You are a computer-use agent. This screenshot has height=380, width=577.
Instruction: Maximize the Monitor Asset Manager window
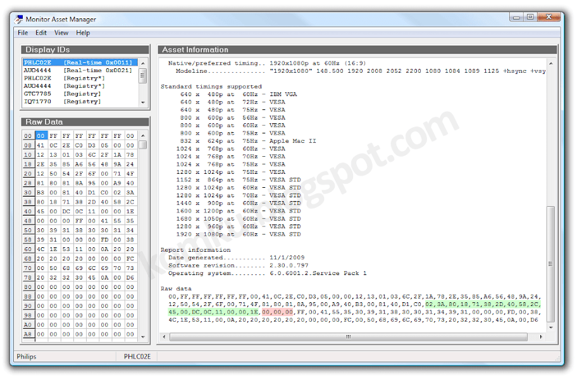coord(530,17)
